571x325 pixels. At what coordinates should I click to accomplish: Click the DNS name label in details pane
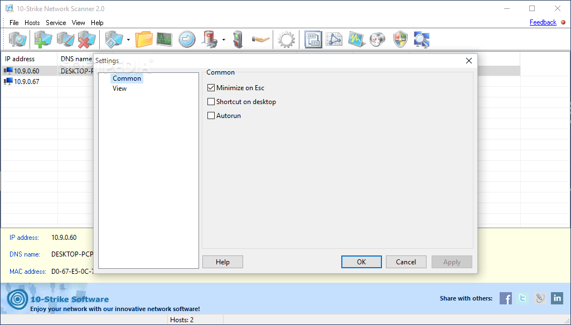pyautogui.click(x=25, y=254)
